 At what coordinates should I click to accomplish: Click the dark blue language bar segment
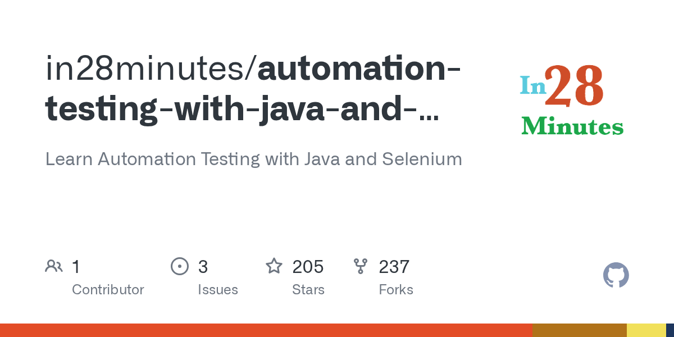click(x=670, y=330)
